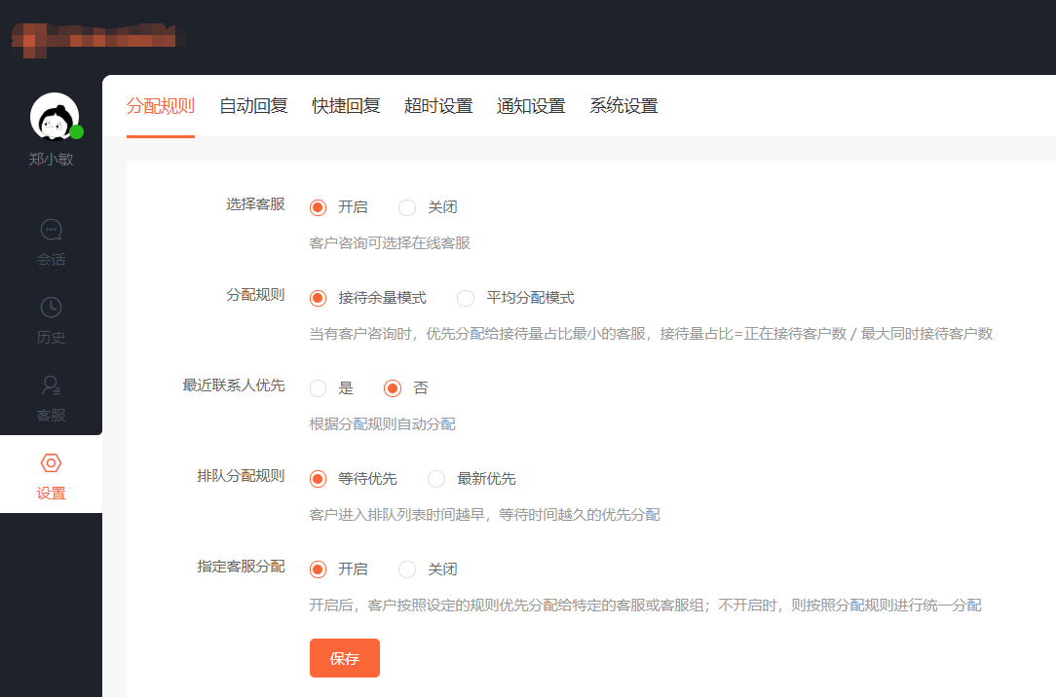Open the 系统设置 tab
The width and height of the screenshot is (1056, 697).
pos(623,106)
